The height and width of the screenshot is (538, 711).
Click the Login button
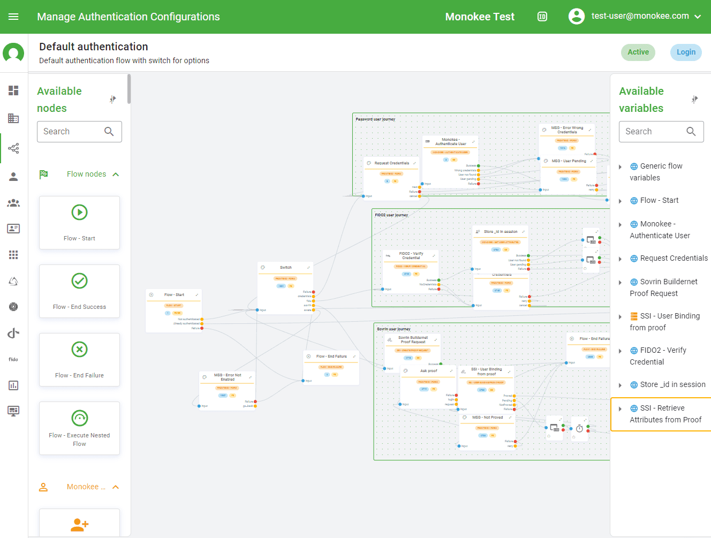pos(686,52)
